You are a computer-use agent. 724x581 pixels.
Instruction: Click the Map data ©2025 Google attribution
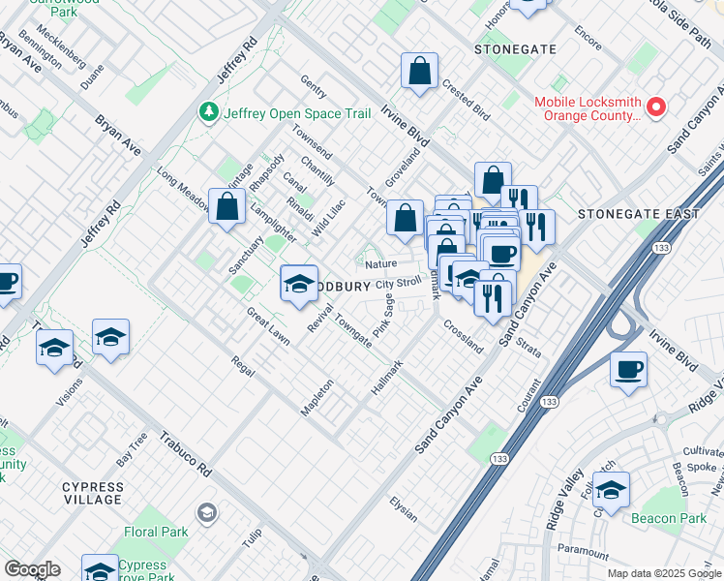point(664,573)
